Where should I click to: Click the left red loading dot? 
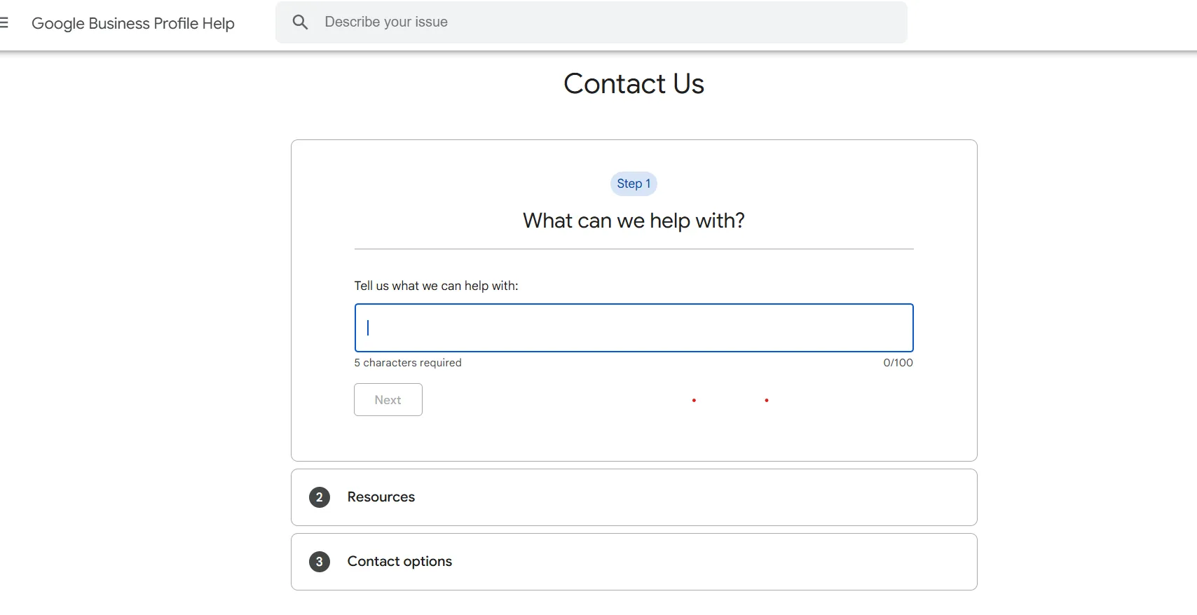point(693,400)
